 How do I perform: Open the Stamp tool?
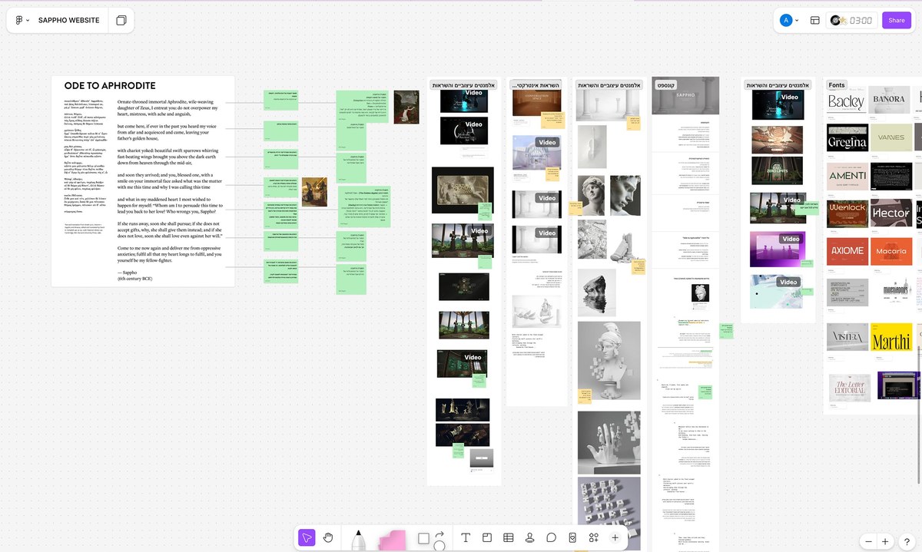(529, 538)
